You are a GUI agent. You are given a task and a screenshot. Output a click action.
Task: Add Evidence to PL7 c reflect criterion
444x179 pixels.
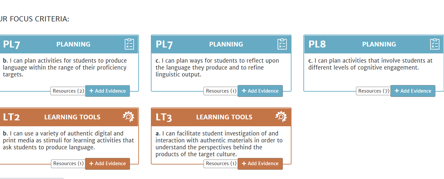[x=260, y=91]
